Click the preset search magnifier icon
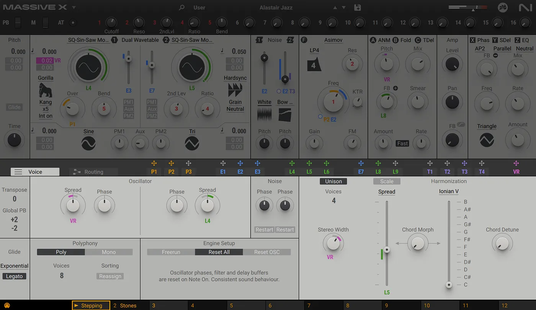 [x=182, y=7]
